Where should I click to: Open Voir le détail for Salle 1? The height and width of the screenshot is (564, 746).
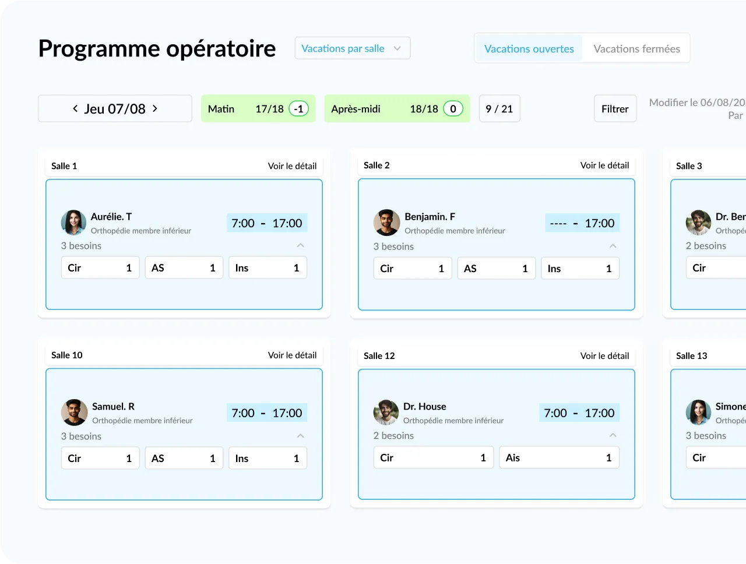click(292, 166)
